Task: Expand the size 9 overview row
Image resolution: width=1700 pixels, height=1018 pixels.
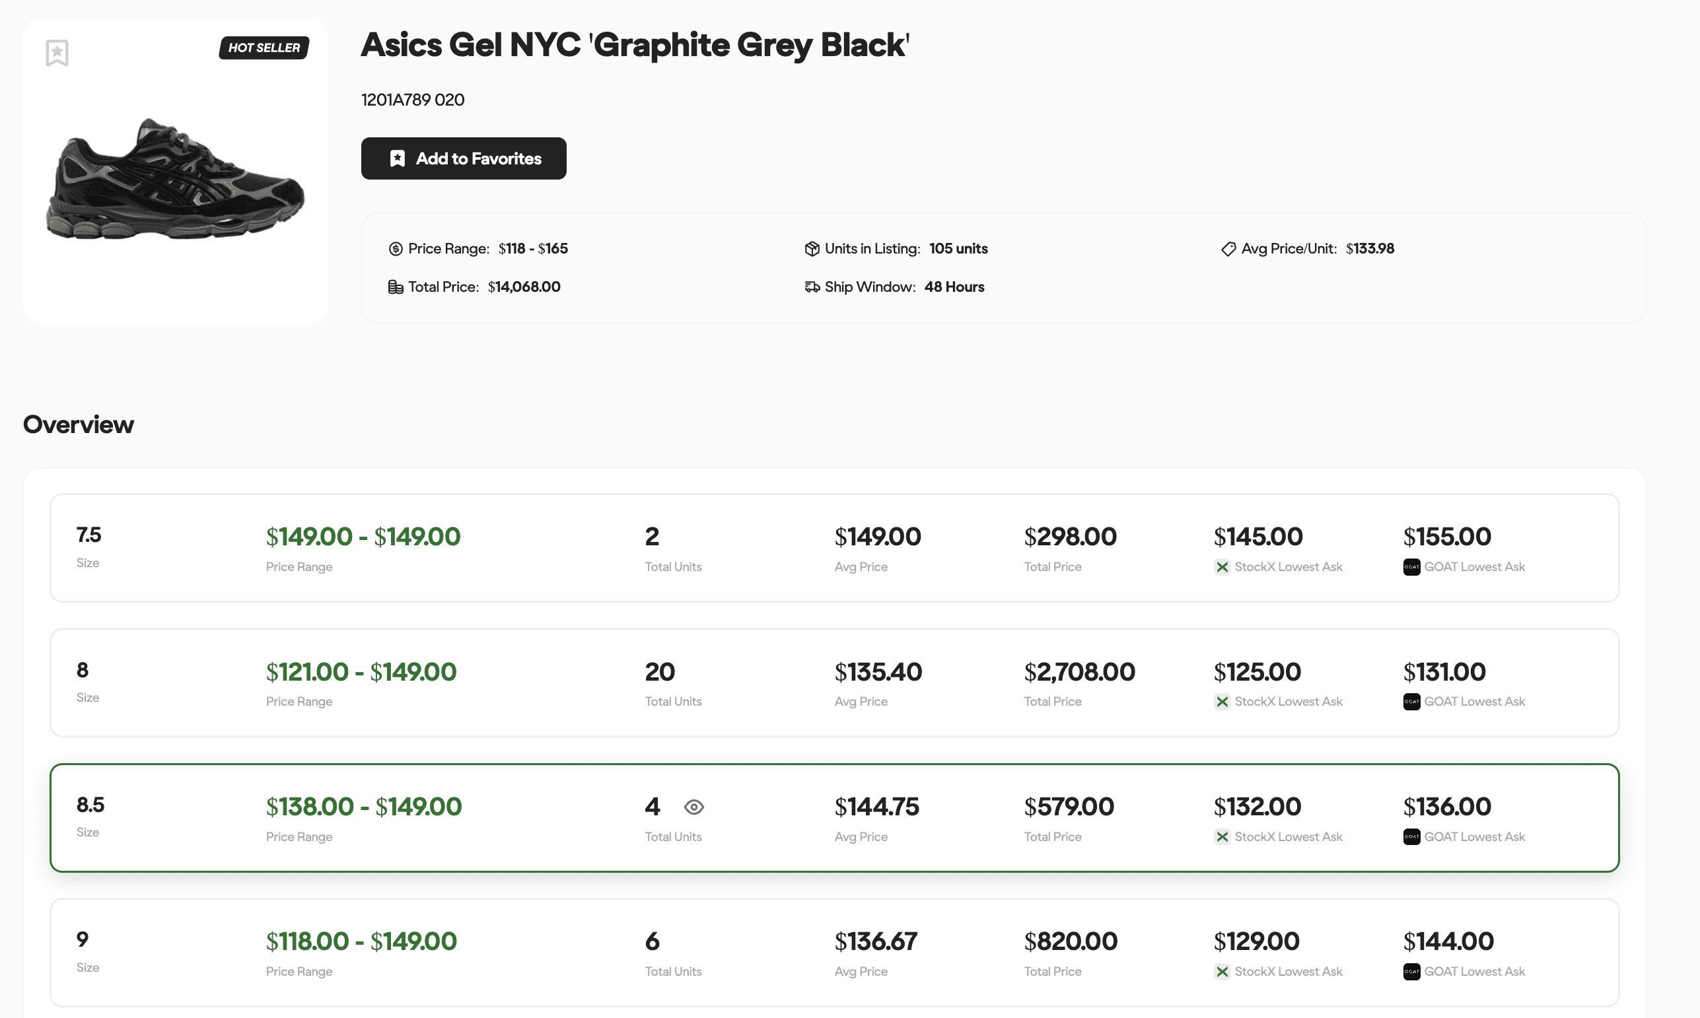Action: pyautogui.click(x=834, y=953)
